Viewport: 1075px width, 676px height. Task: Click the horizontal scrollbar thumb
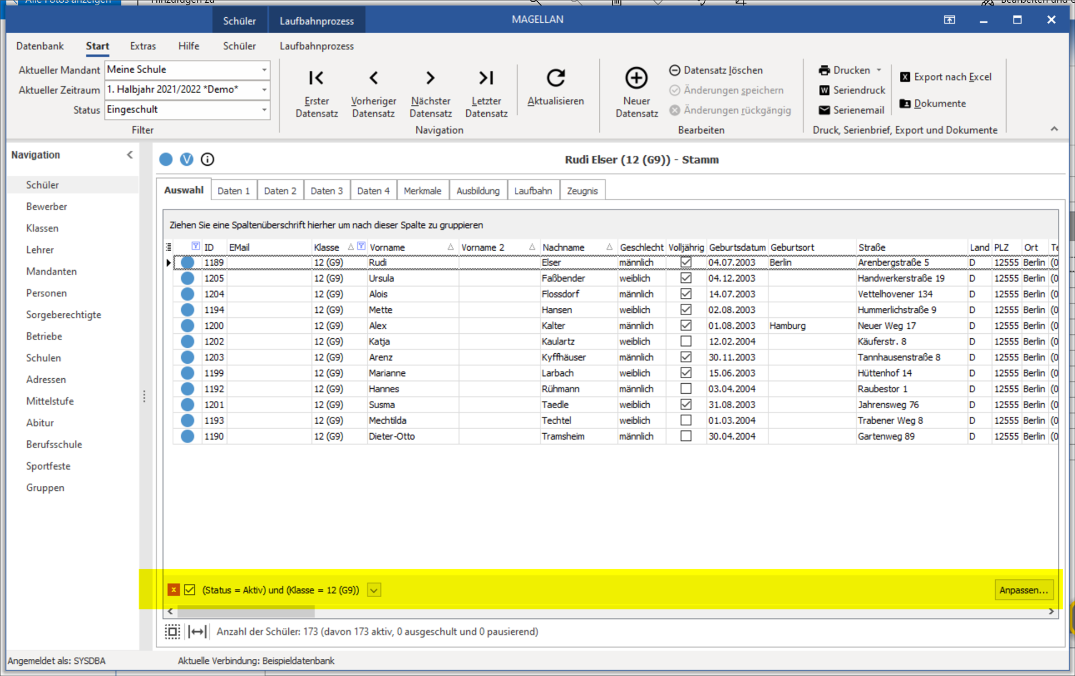pos(246,612)
